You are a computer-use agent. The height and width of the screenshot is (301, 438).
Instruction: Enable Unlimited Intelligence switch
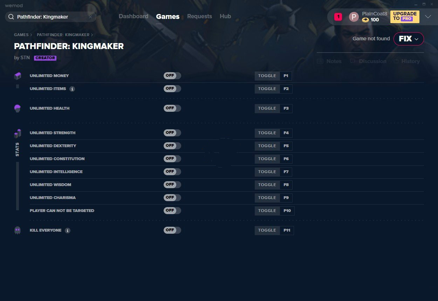coord(172,172)
